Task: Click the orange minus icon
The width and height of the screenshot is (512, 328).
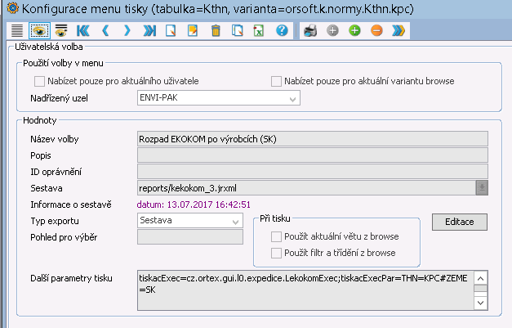Action: pos(376,31)
